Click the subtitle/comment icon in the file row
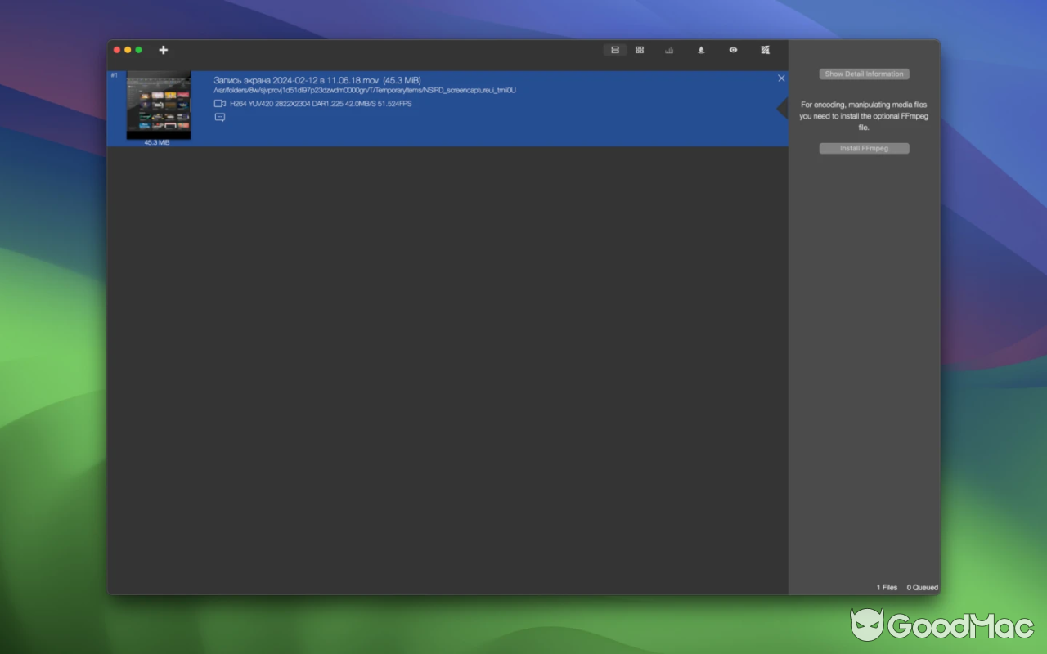This screenshot has height=654, width=1047. [x=219, y=117]
